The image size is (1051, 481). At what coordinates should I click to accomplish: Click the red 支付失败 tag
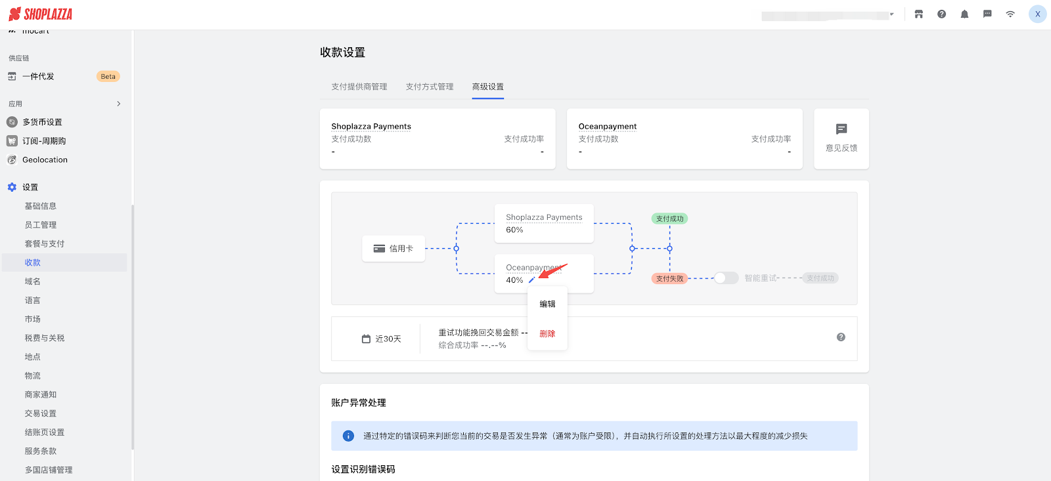[670, 279]
